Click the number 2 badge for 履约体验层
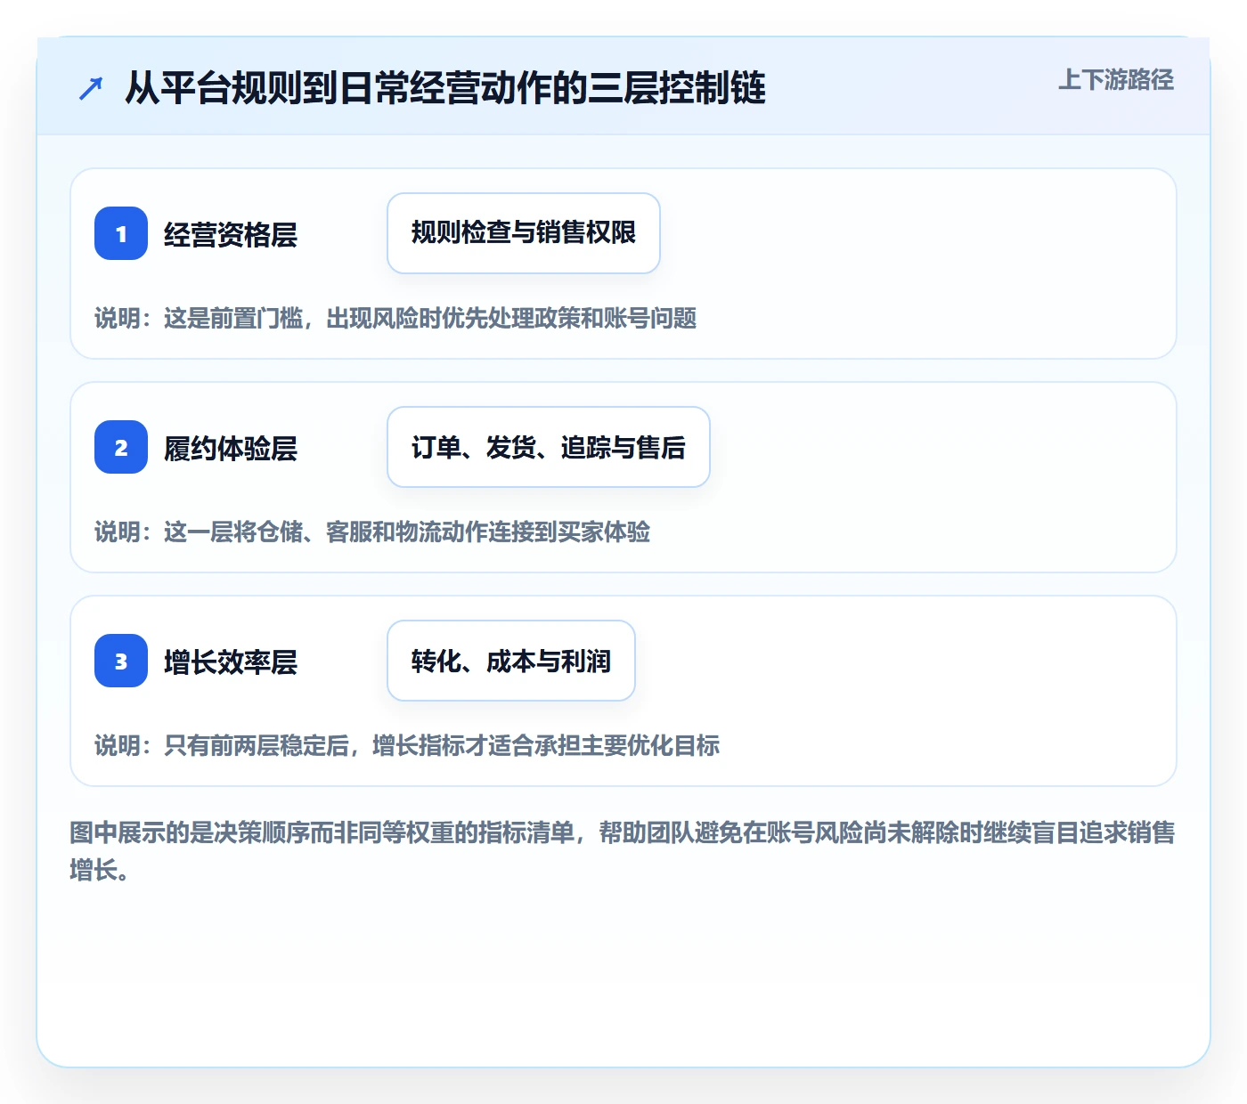The width and height of the screenshot is (1247, 1104). pyautogui.click(x=121, y=447)
